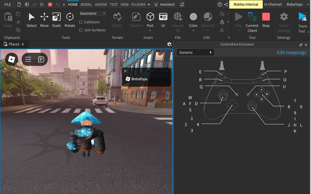Click Edit mappings link
The width and height of the screenshot is (311, 194).
(292, 53)
